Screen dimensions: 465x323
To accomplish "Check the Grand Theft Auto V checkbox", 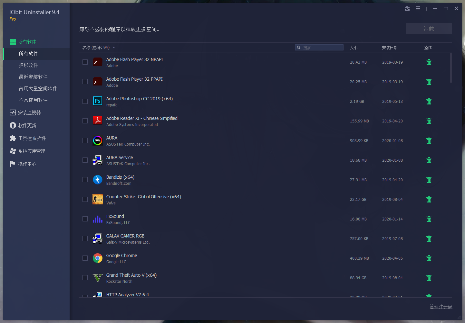I will tap(85, 278).
